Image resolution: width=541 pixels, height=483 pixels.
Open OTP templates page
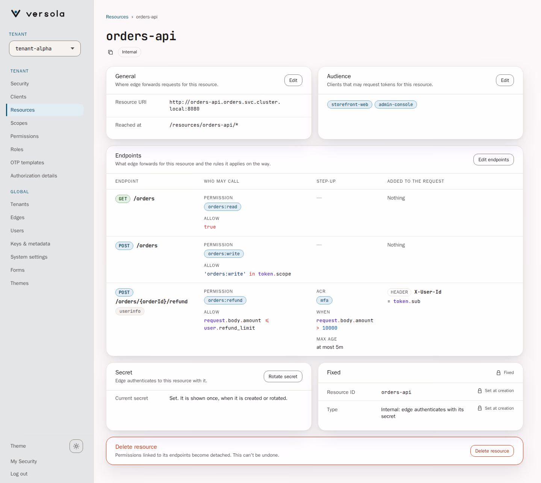[45, 163]
